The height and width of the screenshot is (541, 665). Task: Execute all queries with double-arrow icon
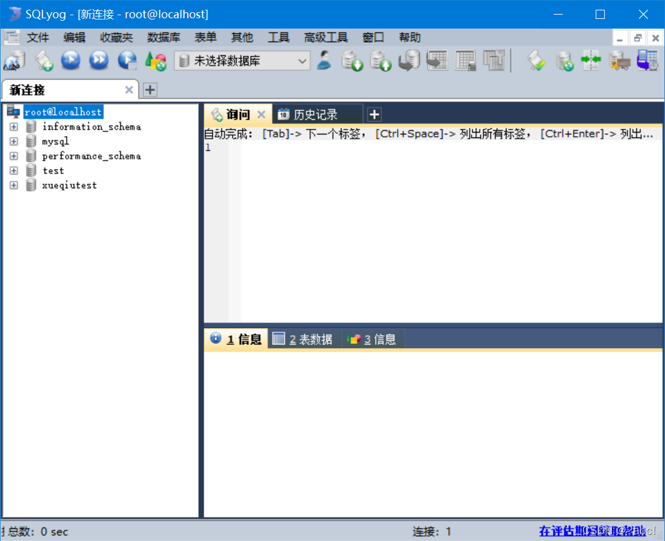pyautogui.click(x=99, y=60)
